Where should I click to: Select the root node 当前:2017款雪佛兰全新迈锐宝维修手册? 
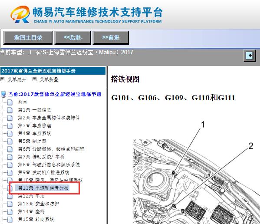pyautogui.click(x=55, y=94)
